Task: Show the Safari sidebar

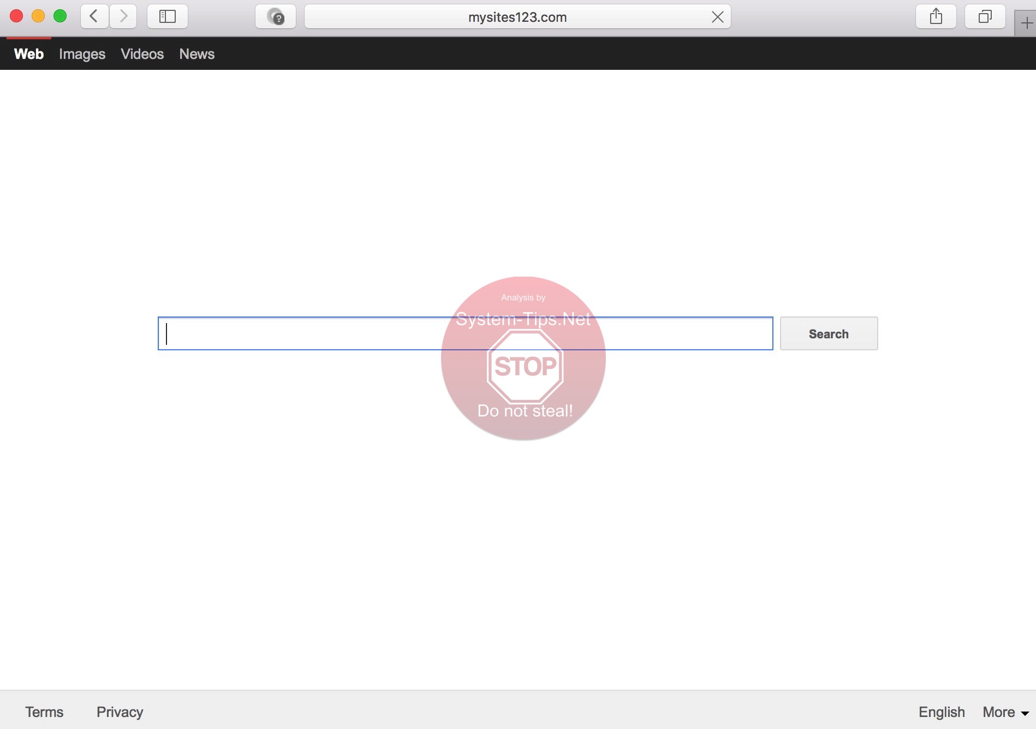Action: point(167,16)
